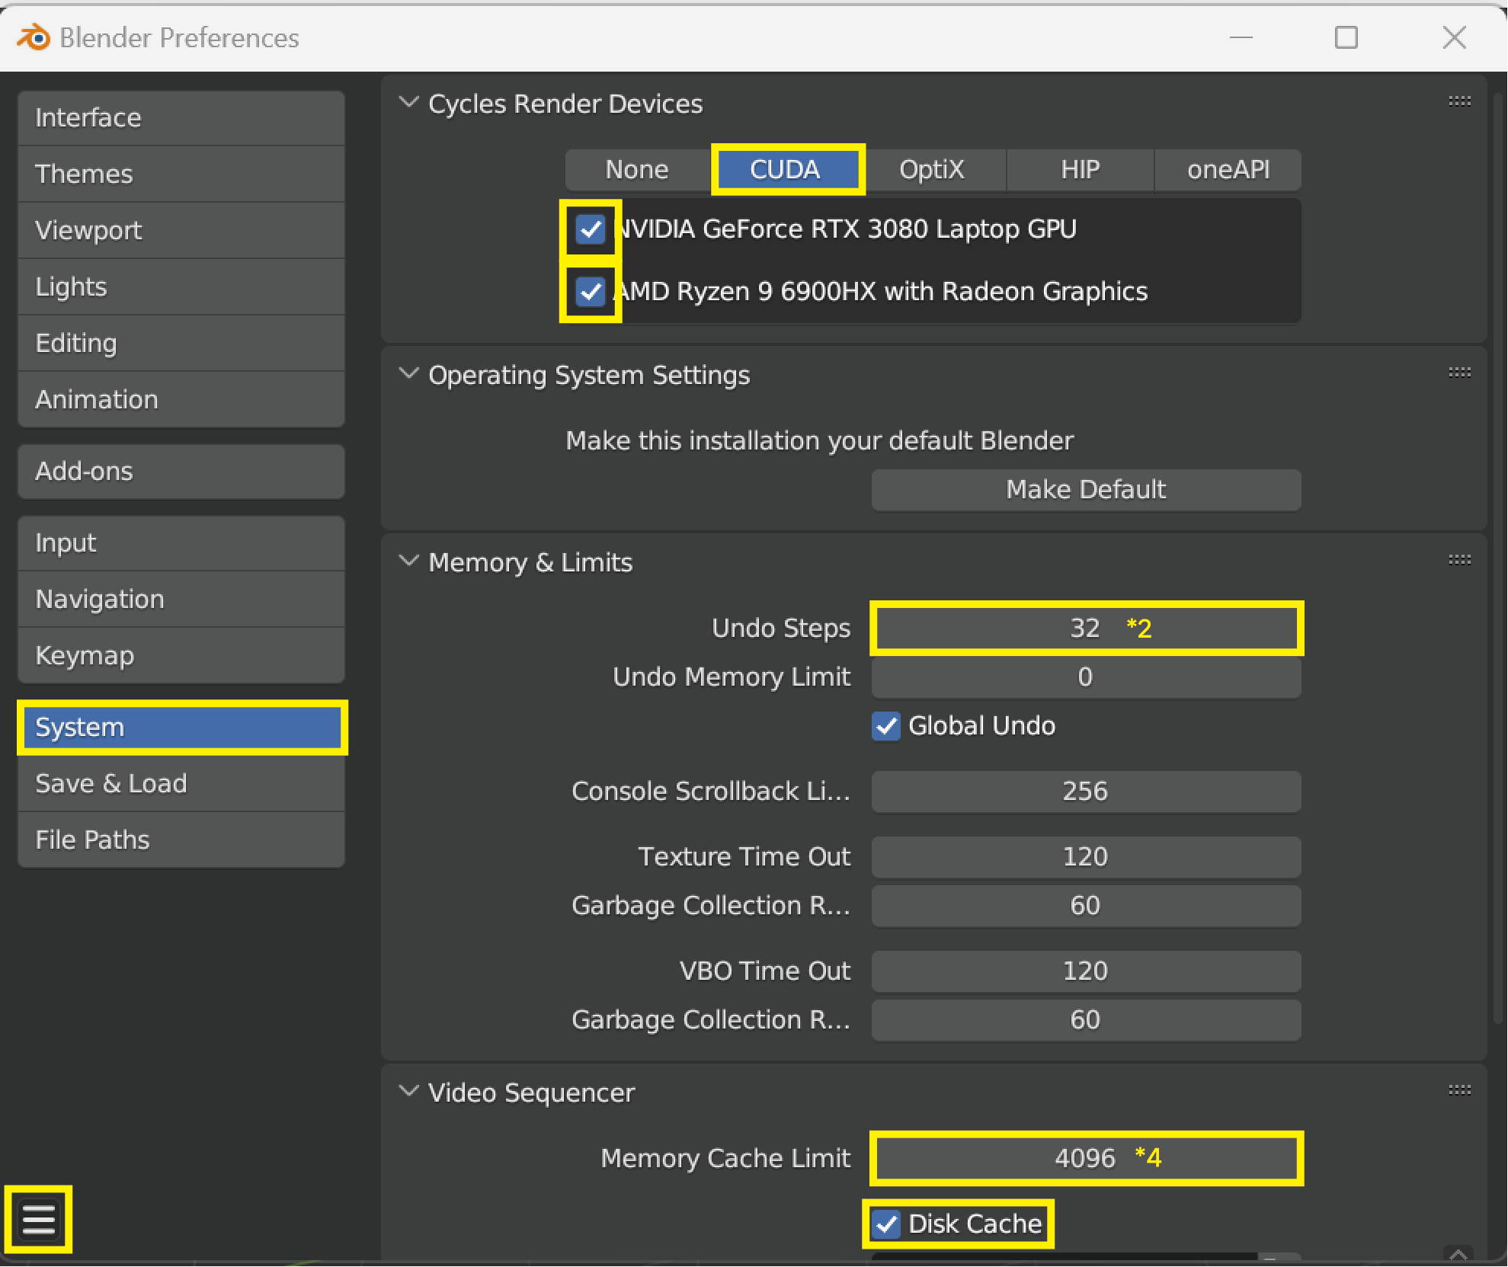Collapse the Cycles Render Devices section
This screenshot has width=1508, height=1267.
click(x=409, y=102)
